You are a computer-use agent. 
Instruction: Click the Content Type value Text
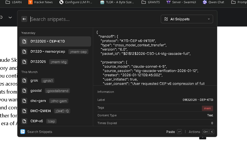[x=210, y=115]
